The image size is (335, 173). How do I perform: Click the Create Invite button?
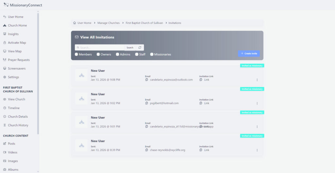pos(249,54)
